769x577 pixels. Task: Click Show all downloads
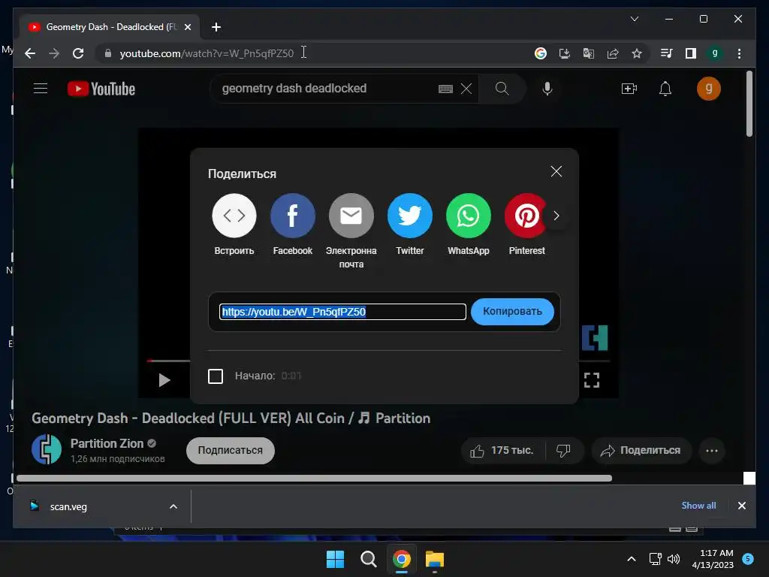[x=698, y=506]
